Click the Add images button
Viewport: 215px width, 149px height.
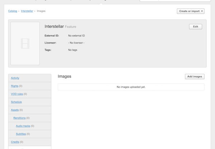[195, 76]
